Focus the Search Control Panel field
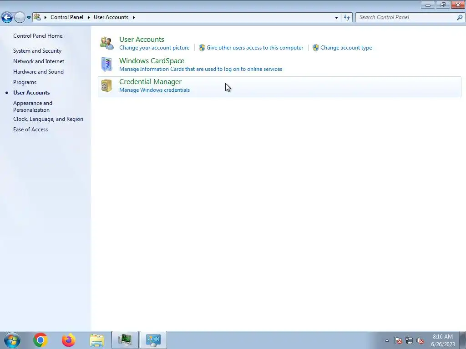 click(x=410, y=17)
